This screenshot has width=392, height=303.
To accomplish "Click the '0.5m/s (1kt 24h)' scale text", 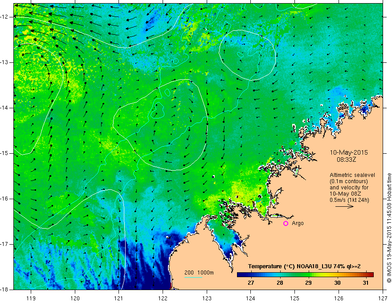I will click(x=350, y=200).
